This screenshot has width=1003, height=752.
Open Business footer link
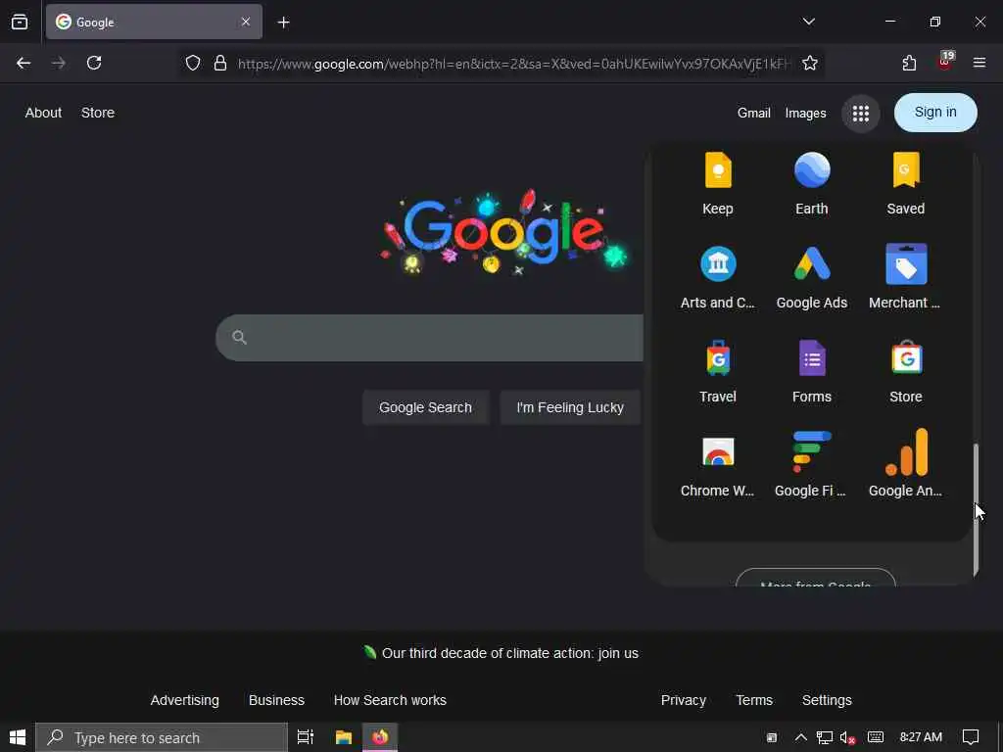(x=276, y=700)
